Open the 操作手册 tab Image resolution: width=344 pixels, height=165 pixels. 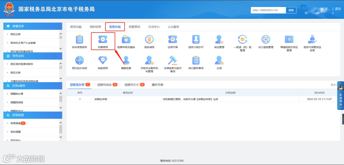[x=158, y=85]
